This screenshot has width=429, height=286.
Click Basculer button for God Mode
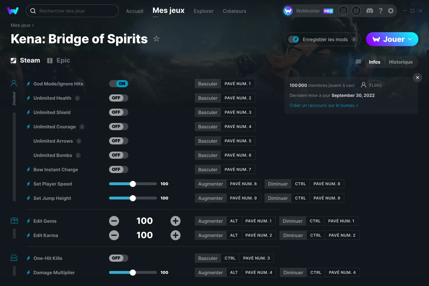208,84
